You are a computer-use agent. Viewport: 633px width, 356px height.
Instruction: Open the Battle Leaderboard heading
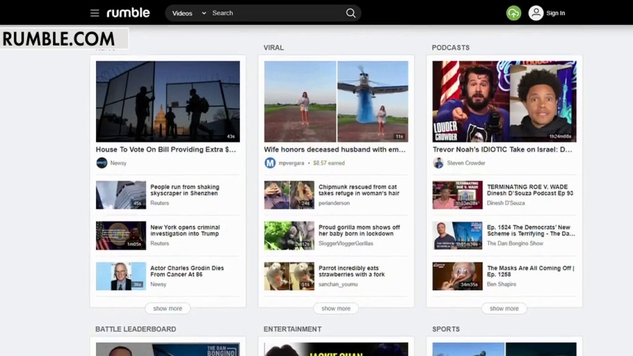click(136, 329)
